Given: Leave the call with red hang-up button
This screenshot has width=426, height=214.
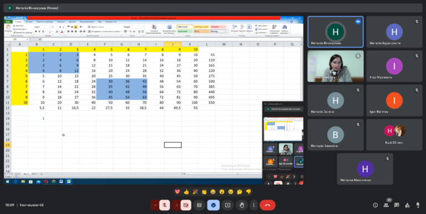Looking at the screenshot, I should pyautogui.click(x=267, y=205).
